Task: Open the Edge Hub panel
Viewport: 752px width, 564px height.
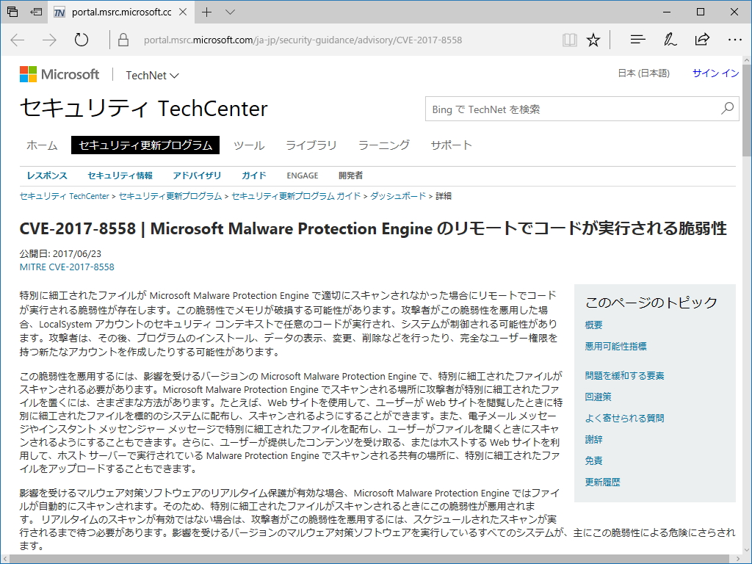Action: (636, 40)
